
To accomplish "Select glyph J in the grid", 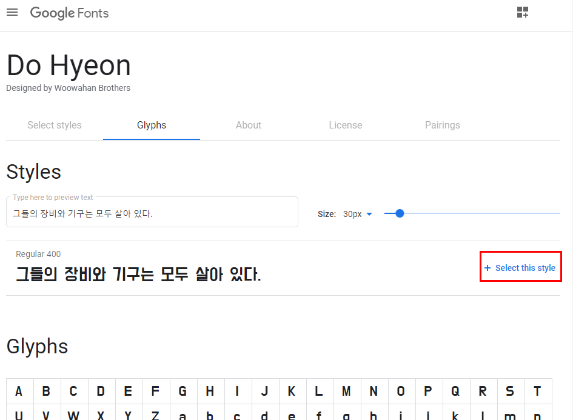I will click(266, 391).
